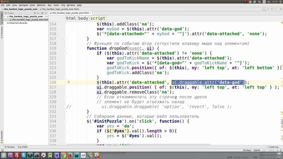The height and width of the screenshot is (159, 283).
Task: Toggle the Favorites side tool window tab
Action: click(2, 137)
